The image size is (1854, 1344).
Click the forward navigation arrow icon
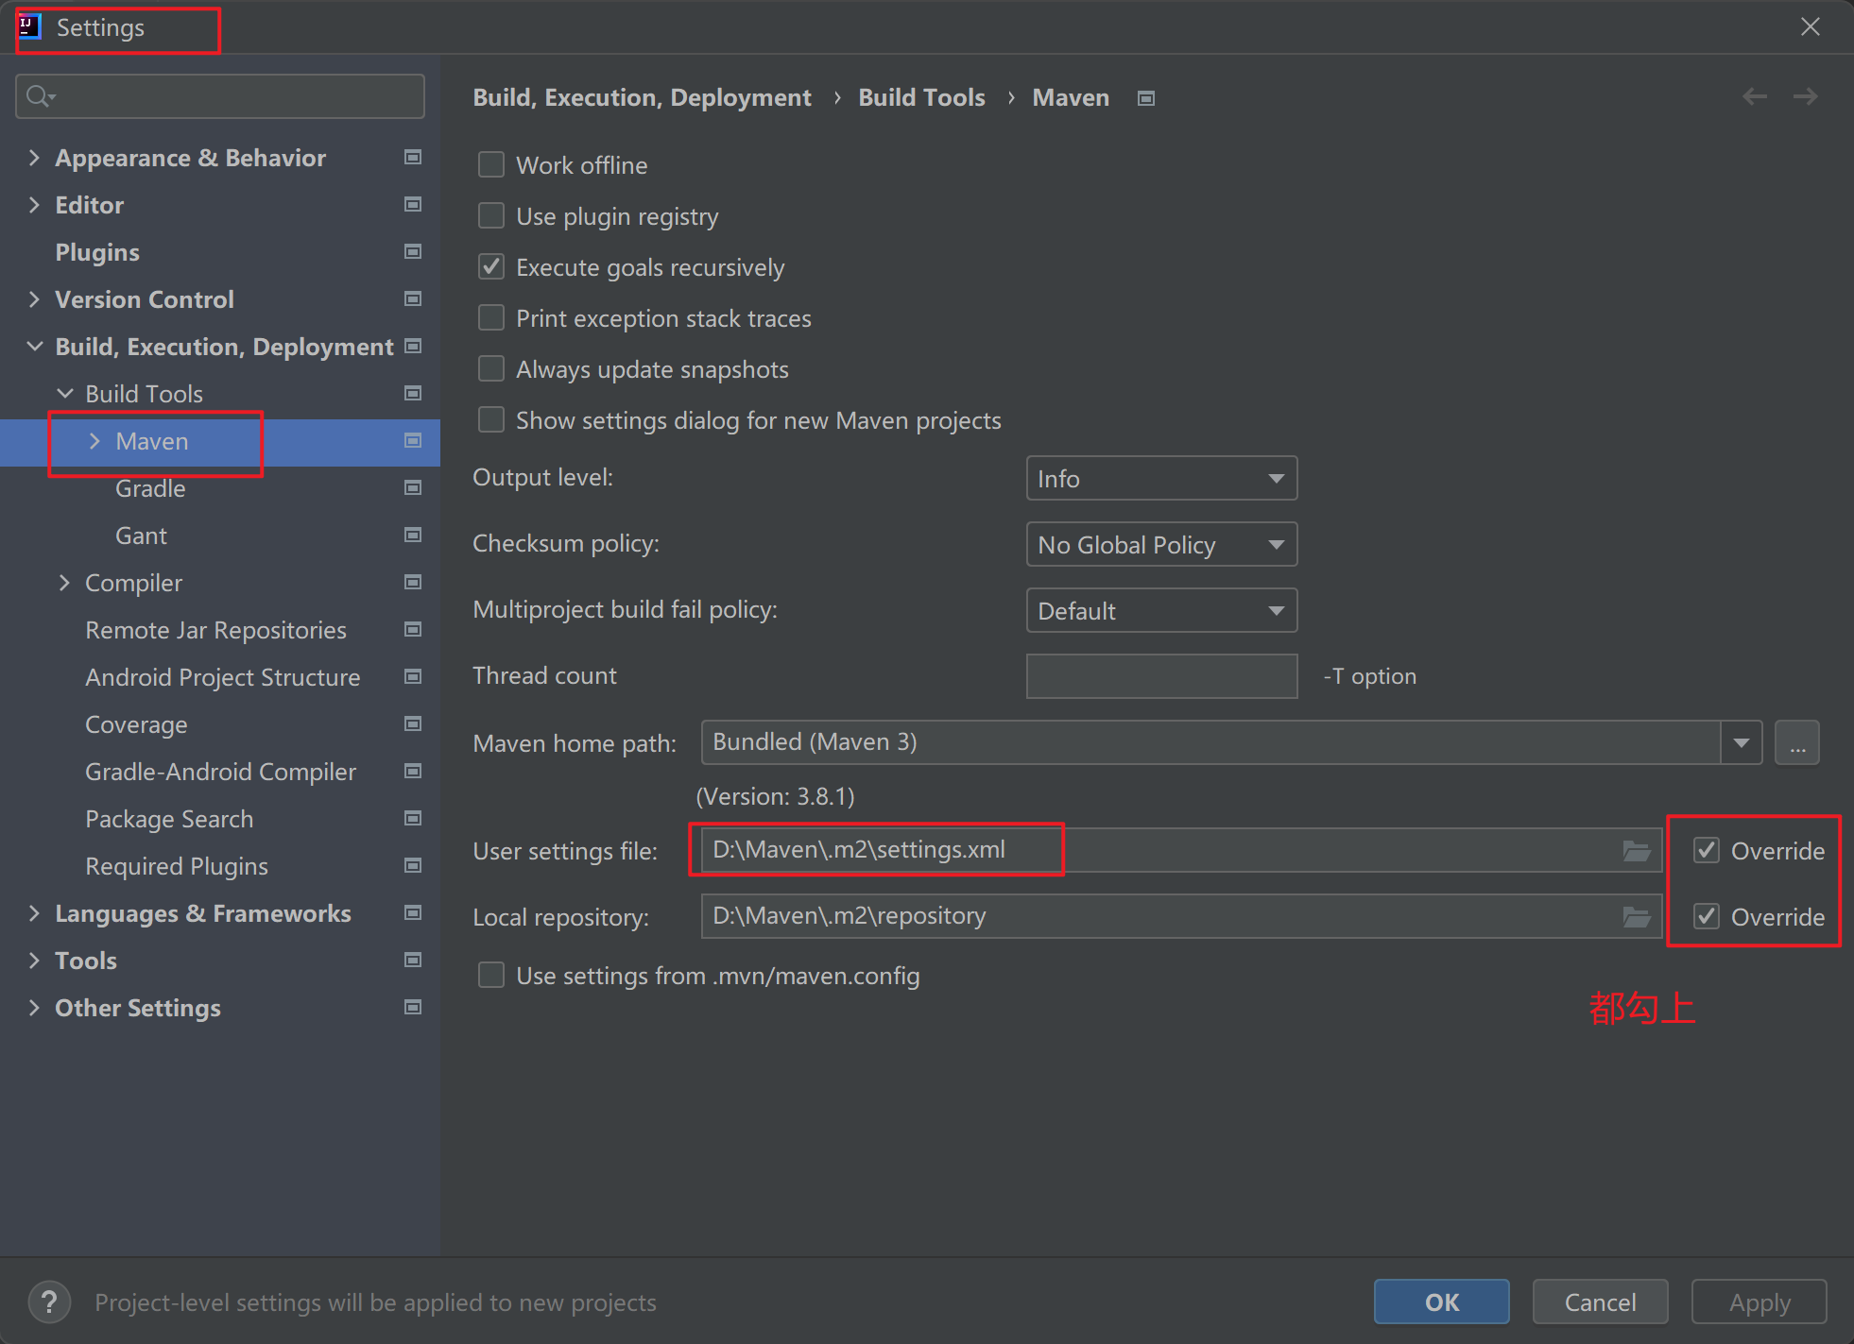click(1805, 96)
